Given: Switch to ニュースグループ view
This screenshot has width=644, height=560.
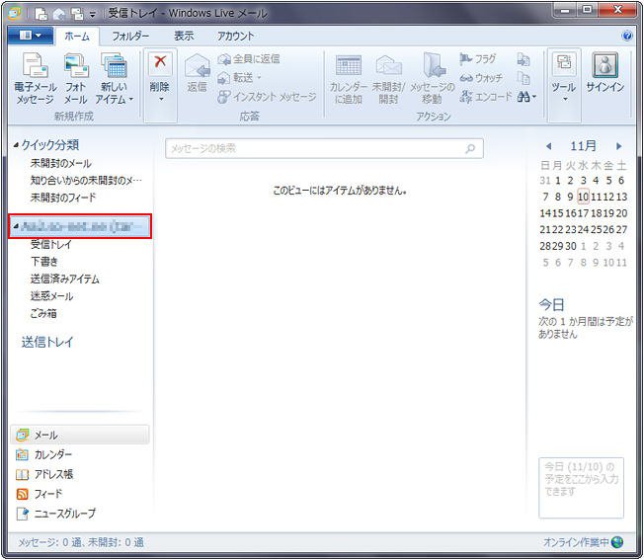Looking at the screenshot, I should click(56, 514).
